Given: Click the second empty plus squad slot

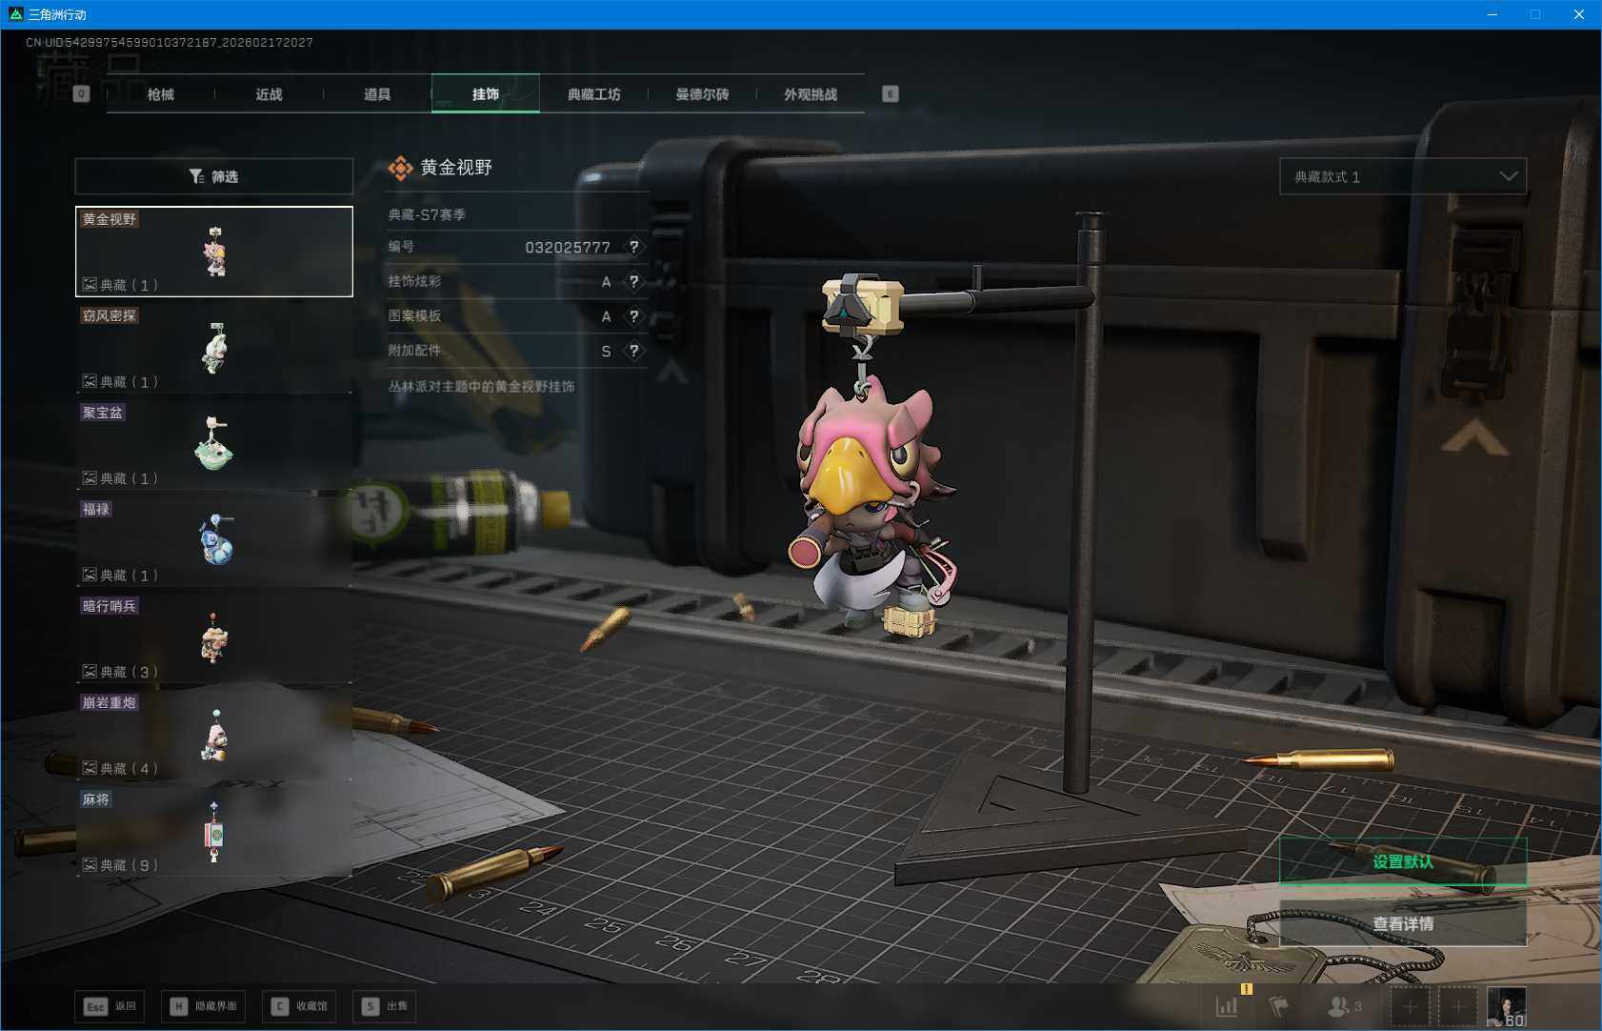Looking at the screenshot, I should (x=1457, y=1006).
